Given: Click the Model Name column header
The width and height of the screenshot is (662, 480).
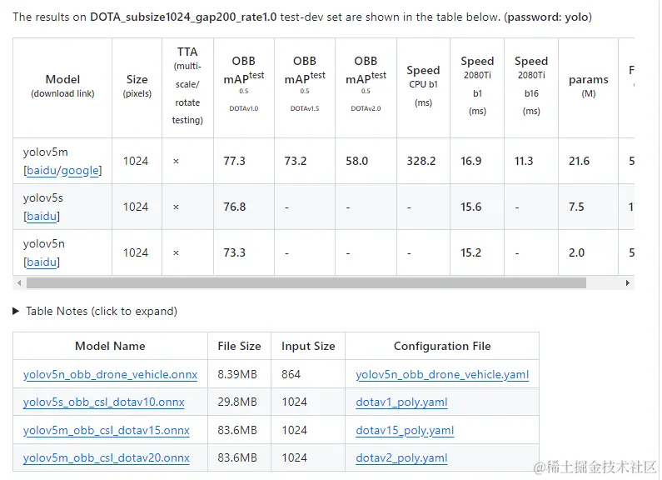Looking at the screenshot, I should point(110,346).
